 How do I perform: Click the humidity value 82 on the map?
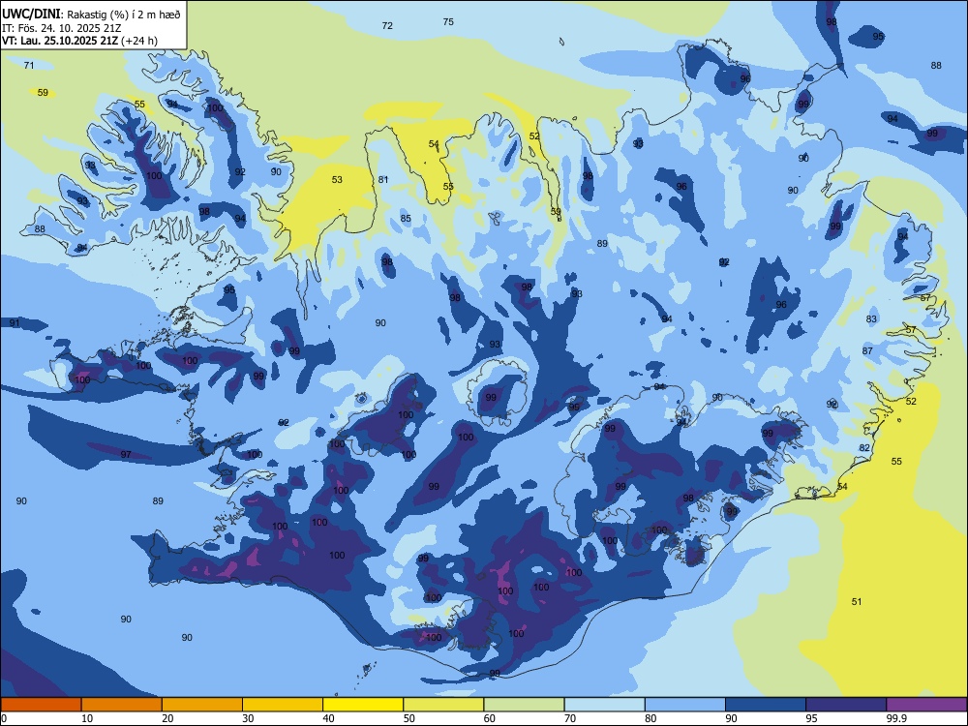(x=864, y=448)
